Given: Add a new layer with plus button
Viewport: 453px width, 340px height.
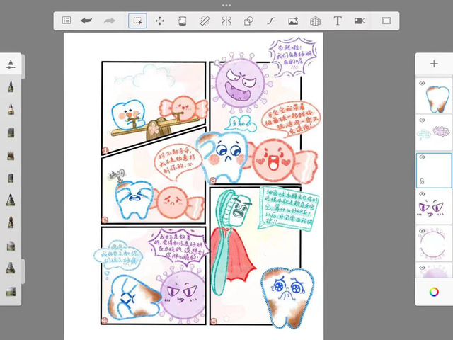Looking at the screenshot, I should point(434,64).
